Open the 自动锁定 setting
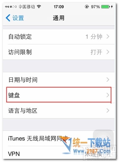 (59, 37)
